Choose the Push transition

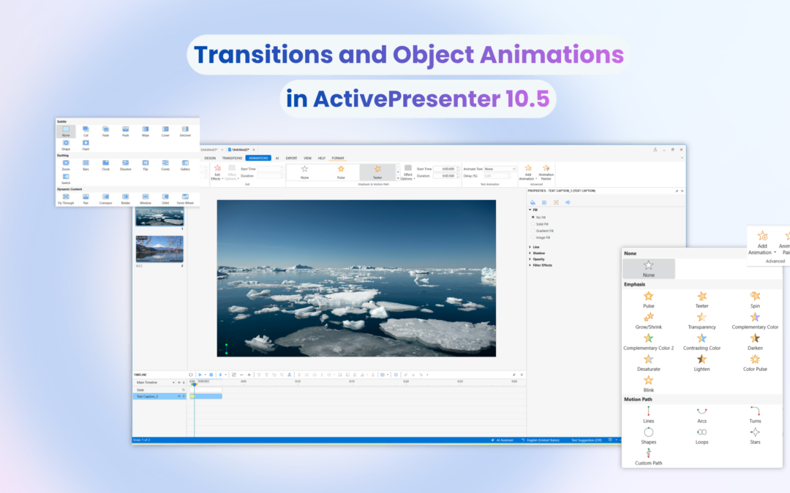[x=126, y=131]
